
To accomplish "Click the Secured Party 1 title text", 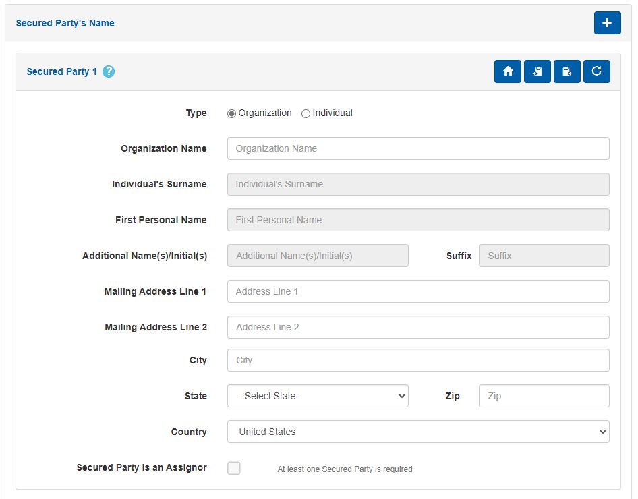I will point(62,71).
